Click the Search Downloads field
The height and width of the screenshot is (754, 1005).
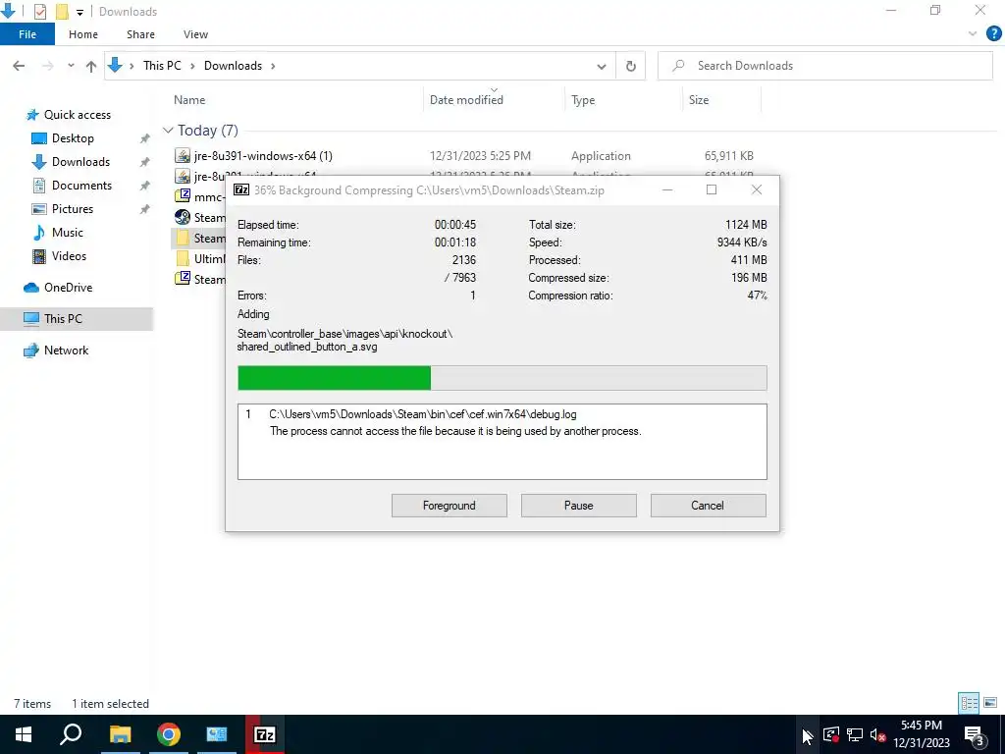824,66
